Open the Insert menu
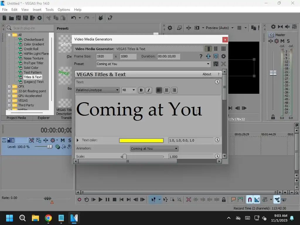This screenshot has width=300, height=225. [37, 10]
